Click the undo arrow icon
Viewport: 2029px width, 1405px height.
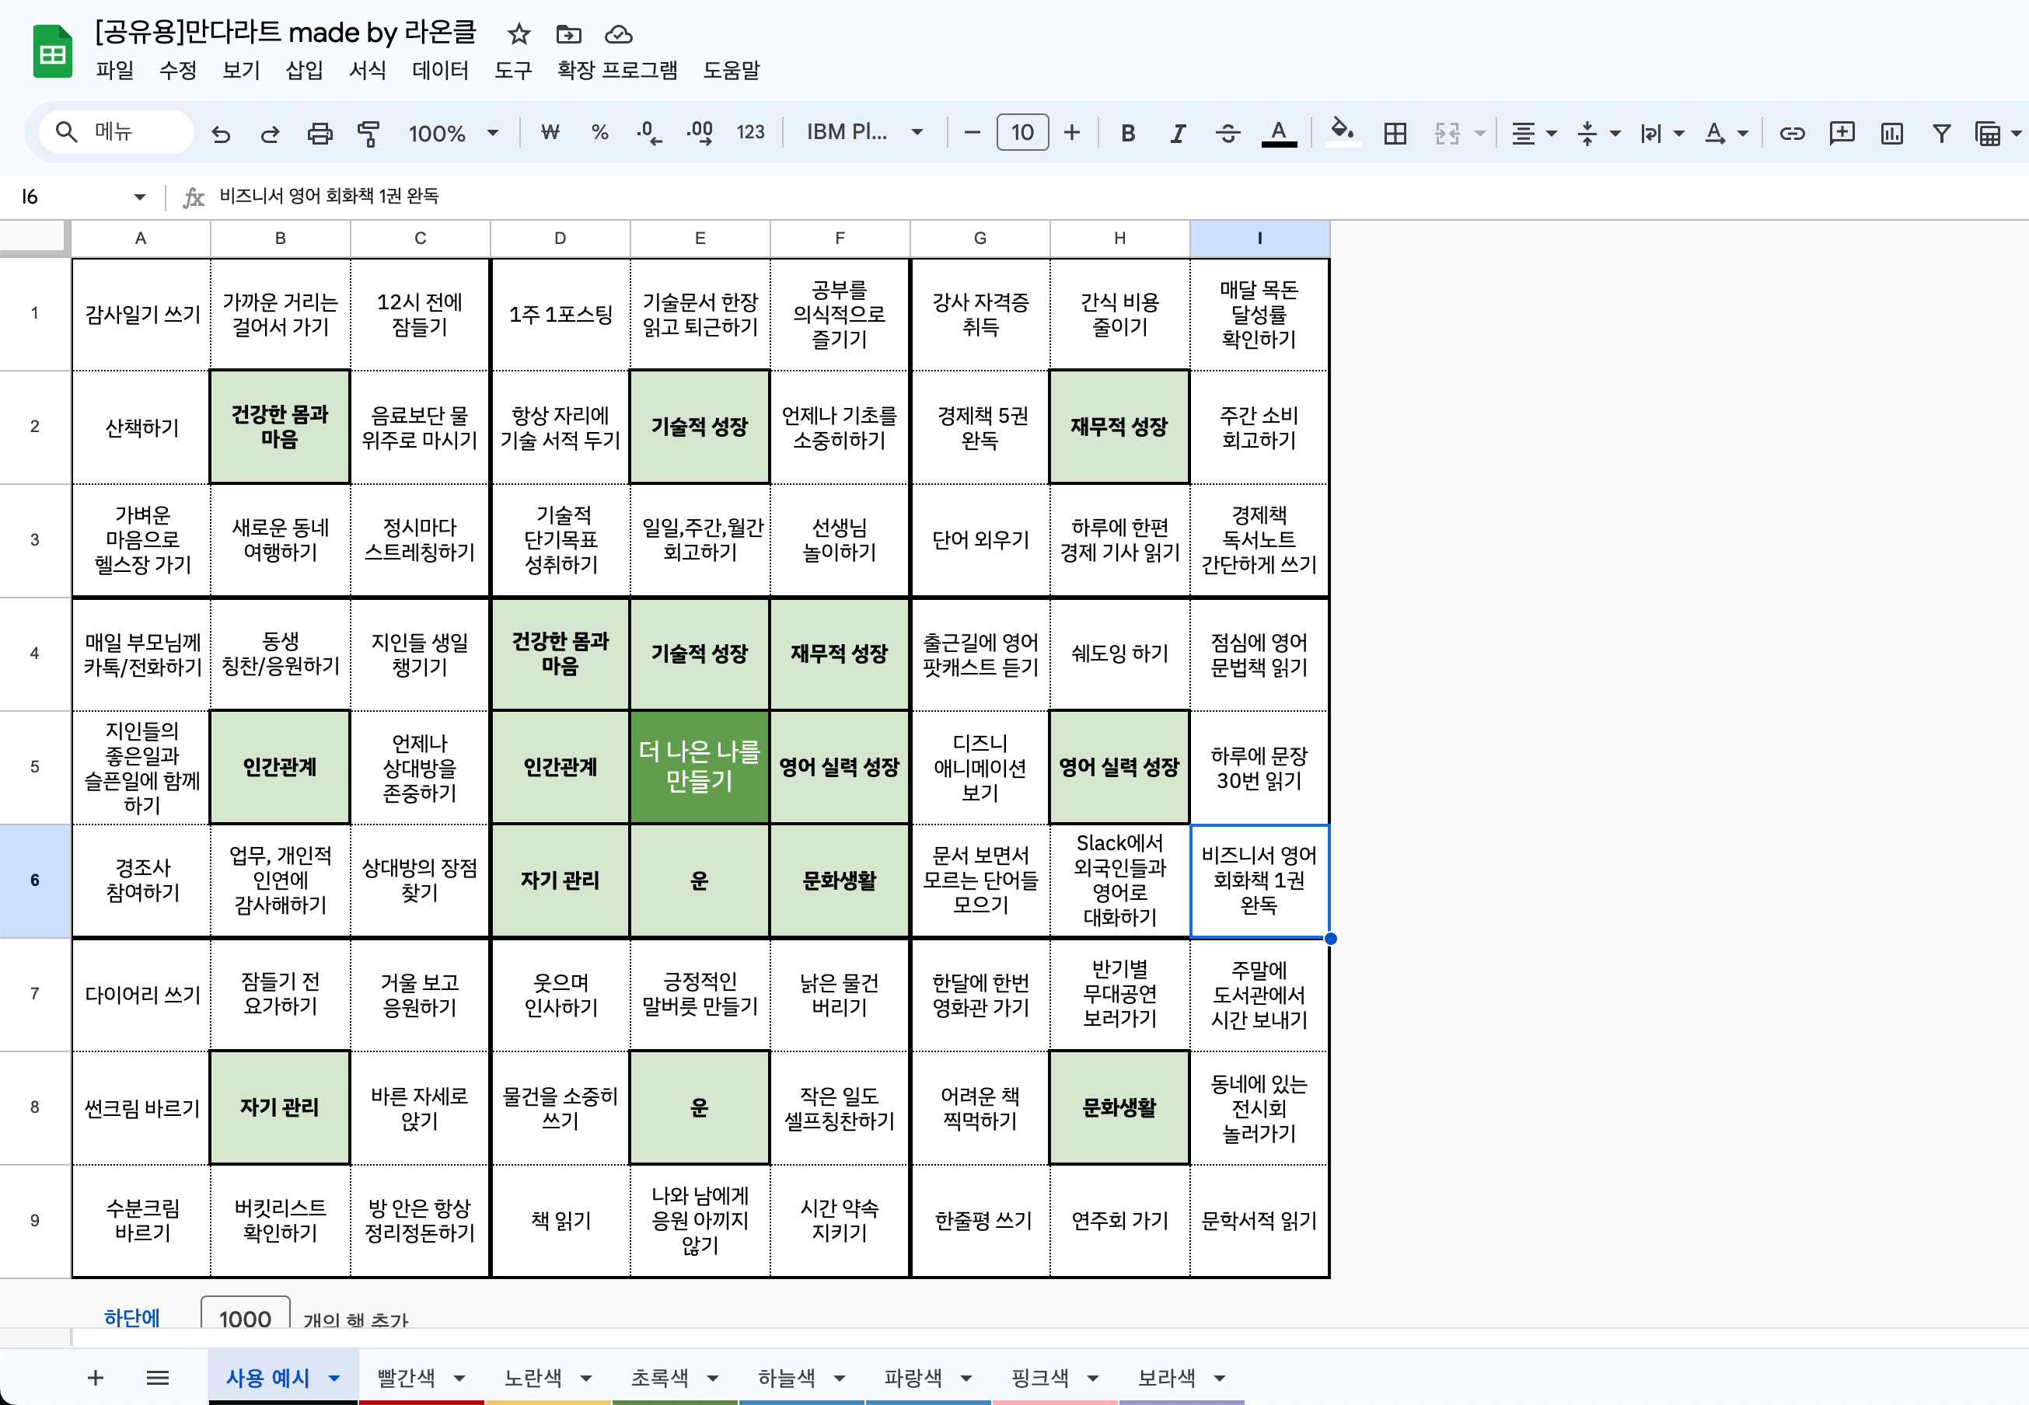pos(220,134)
